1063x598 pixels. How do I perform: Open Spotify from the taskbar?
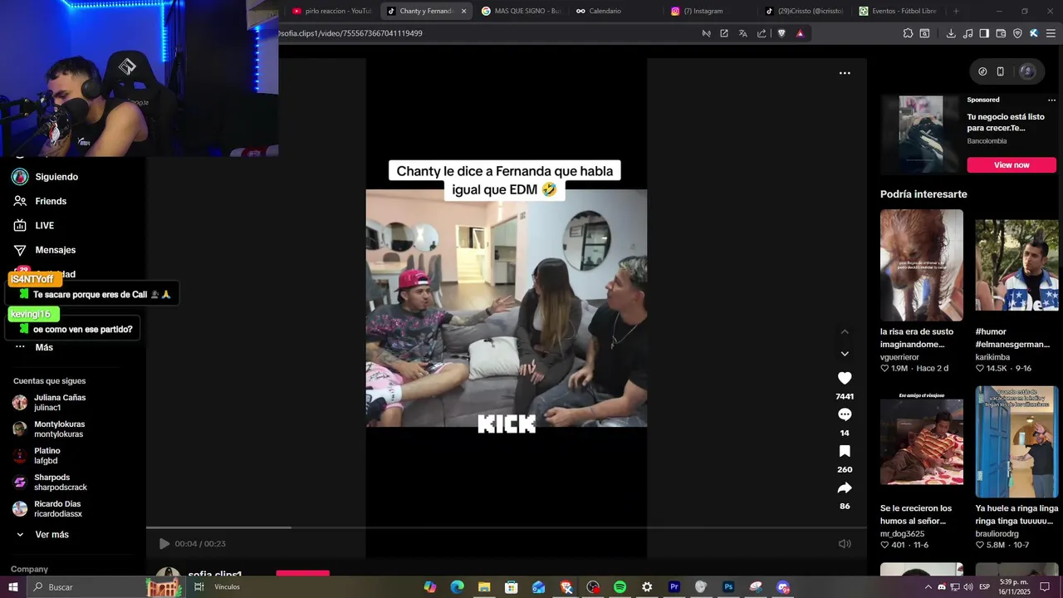click(x=620, y=587)
